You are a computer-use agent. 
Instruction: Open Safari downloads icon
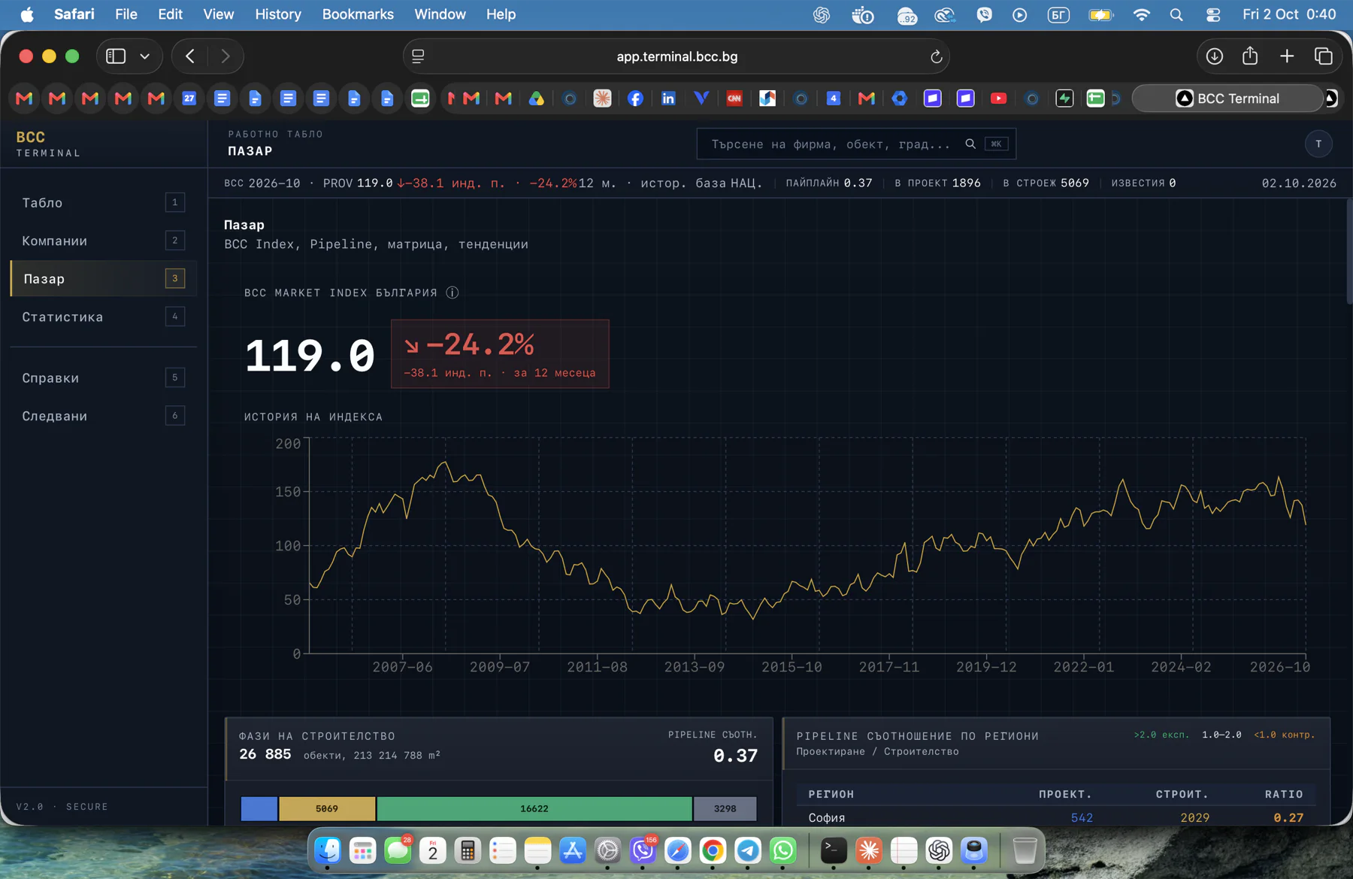tap(1214, 56)
